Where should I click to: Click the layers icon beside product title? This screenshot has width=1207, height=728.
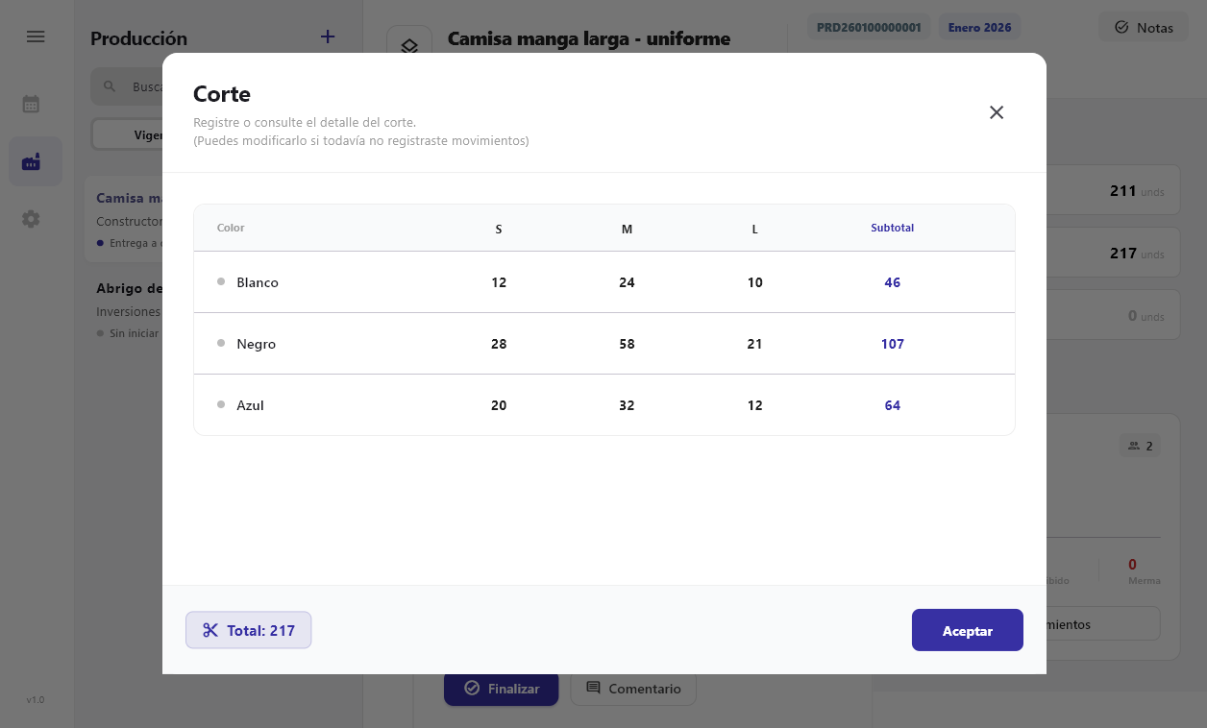pos(408,46)
